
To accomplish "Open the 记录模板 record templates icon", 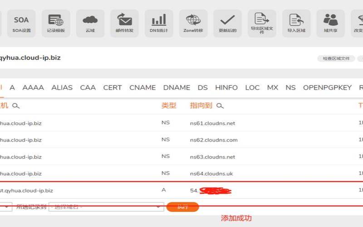I will click(56, 24).
